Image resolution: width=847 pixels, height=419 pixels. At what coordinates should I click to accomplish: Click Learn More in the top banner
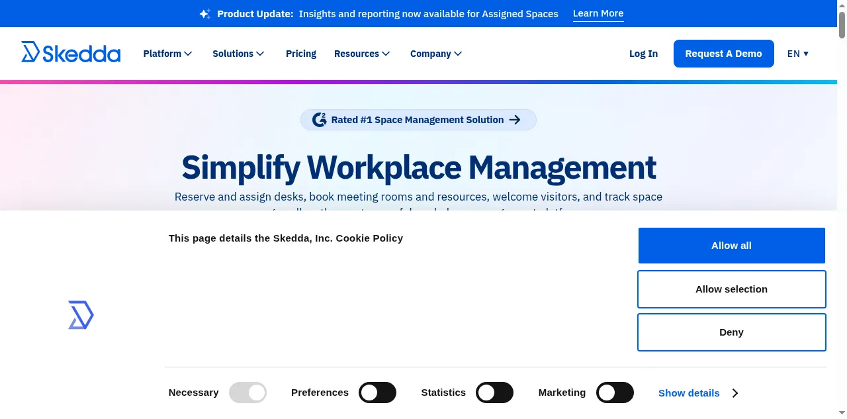598,13
